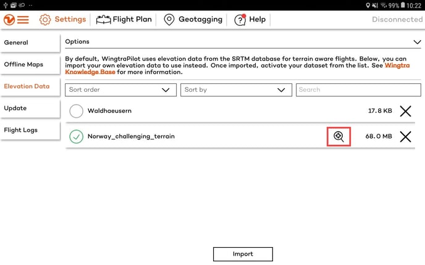Click the Help question mark icon
Viewport: 425px width, 265px height.
[240, 20]
